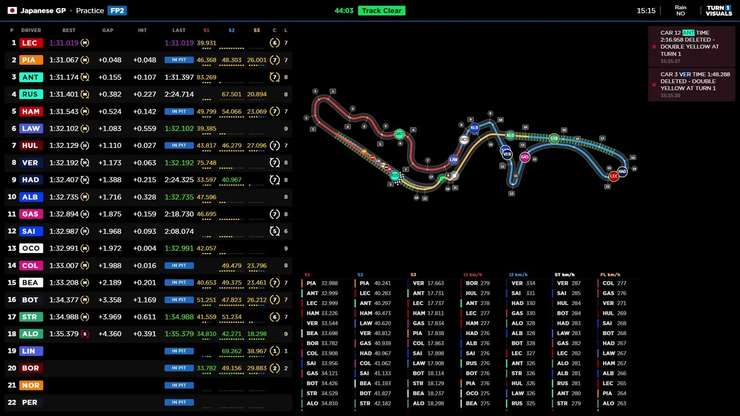Click the medium tyre icon beside LEC's best lap

pos(85,43)
